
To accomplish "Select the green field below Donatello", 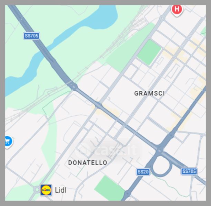I will point(109,188).
